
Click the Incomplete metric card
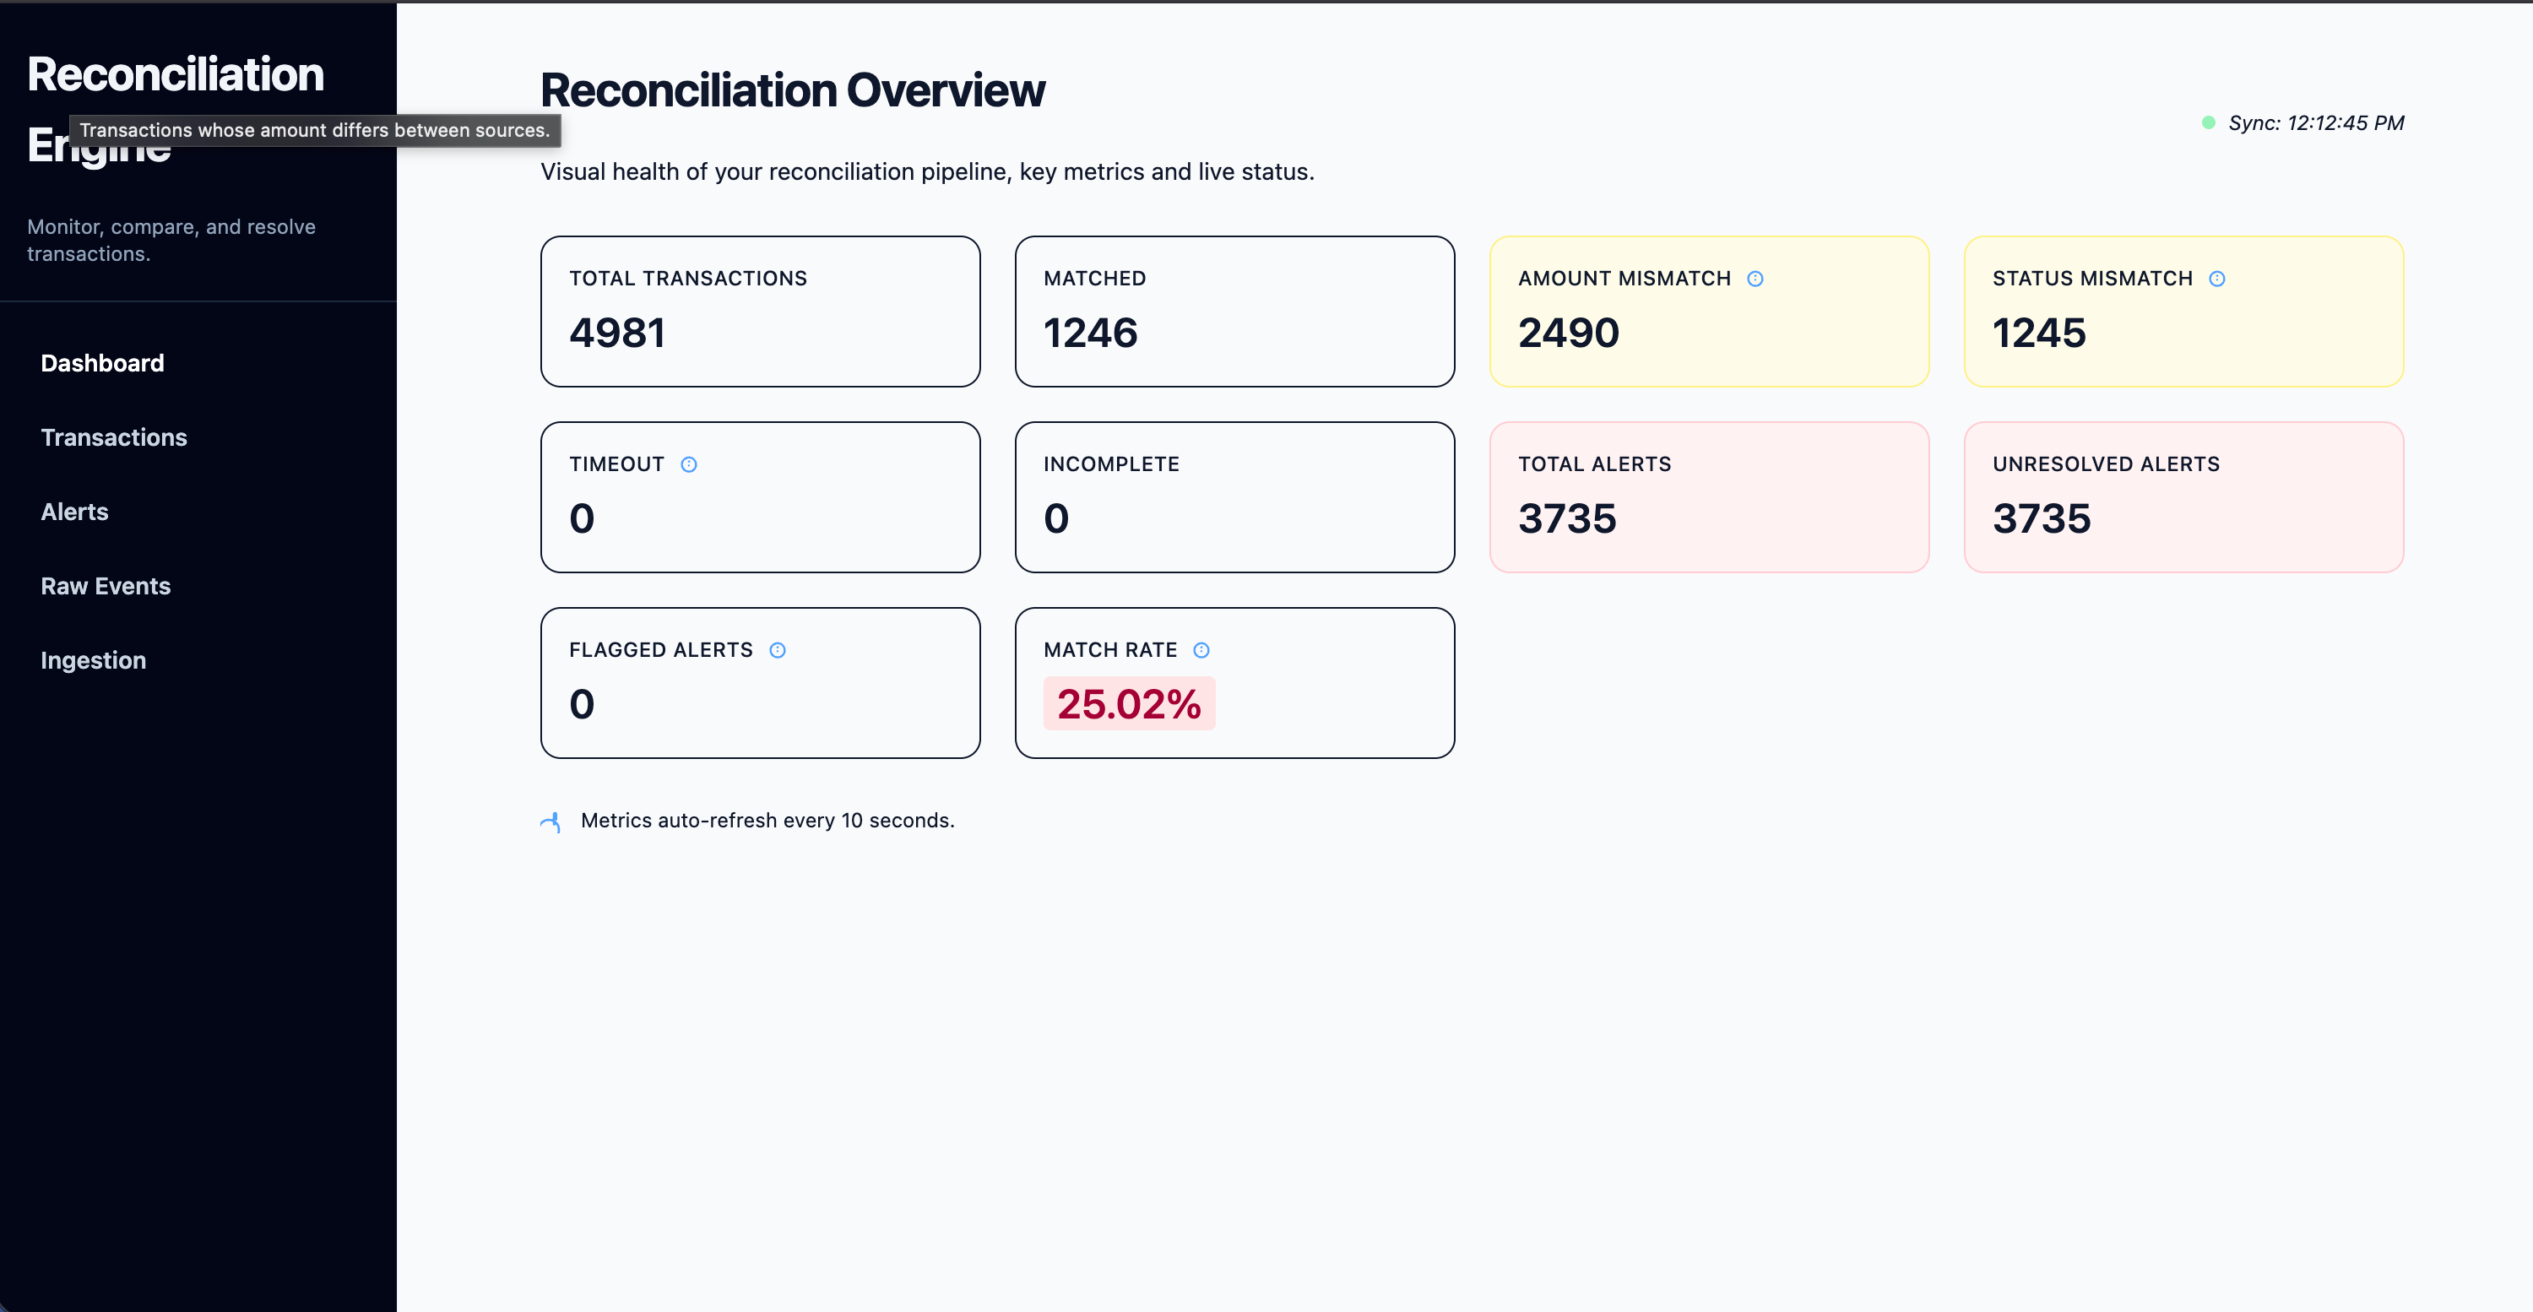click(x=1235, y=496)
